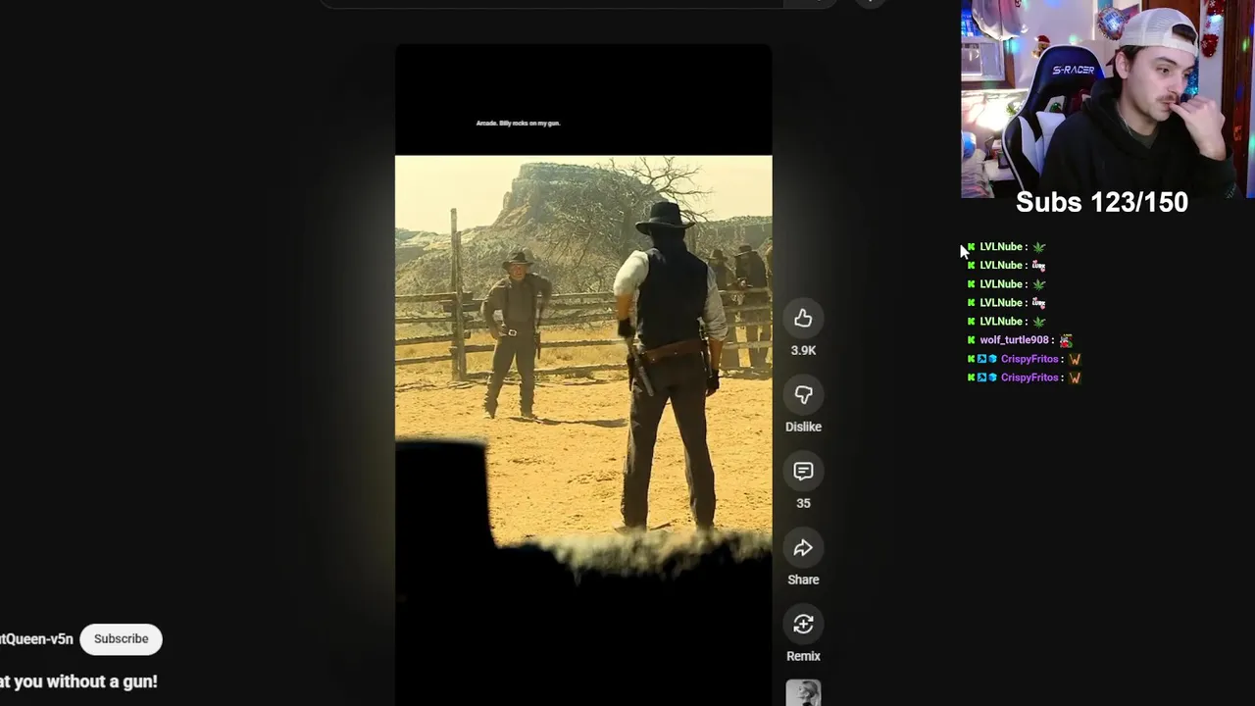Image resolution: width=1255 pixels, height=706 pixels.
Task: Click the Short title ending 'without a gun!'
Action: pos(78,681)
